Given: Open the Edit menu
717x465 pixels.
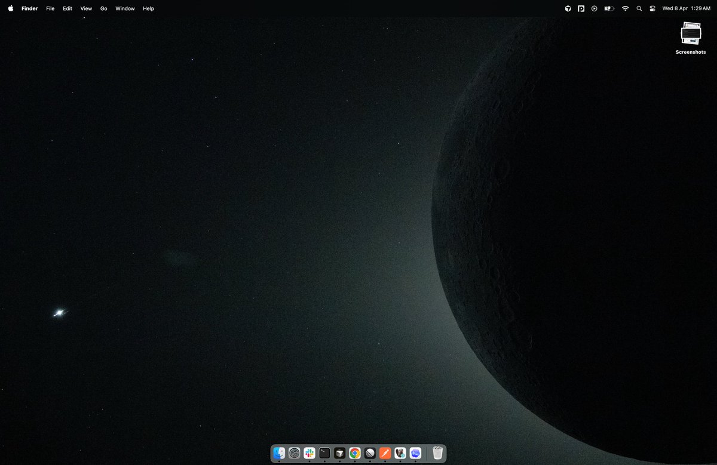Looking at the screenshot, I should pos(68,8).
